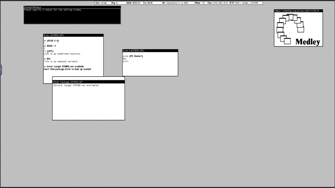Select the SEdit Package: INTERLISP title bar
Screen dimensions: 335x188
tap(88, 82)
